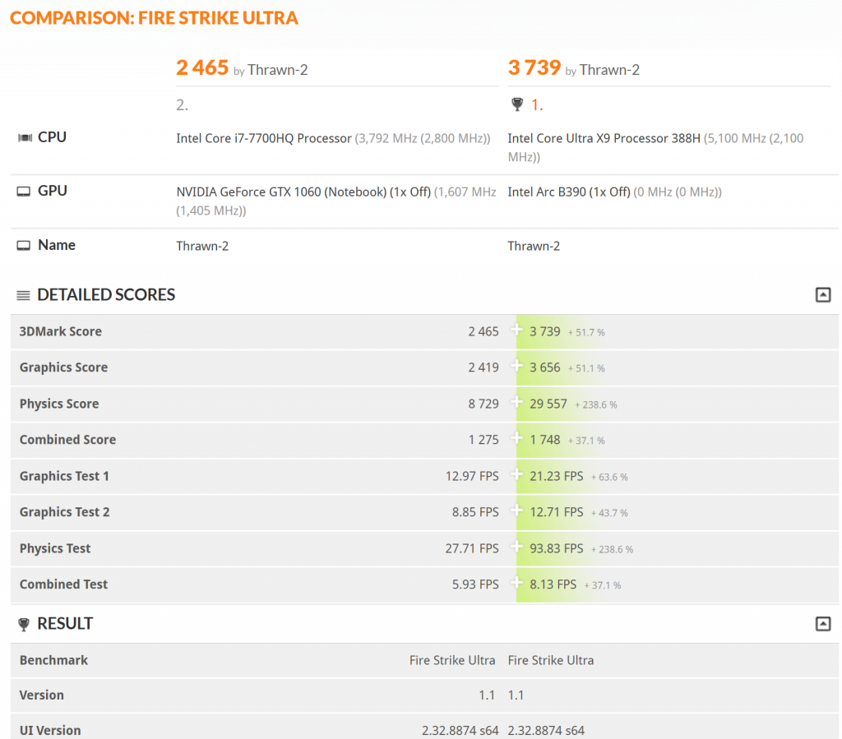Click the Name row laptop icon
Screen dimensions: 842x739
(x=24, y=246)
